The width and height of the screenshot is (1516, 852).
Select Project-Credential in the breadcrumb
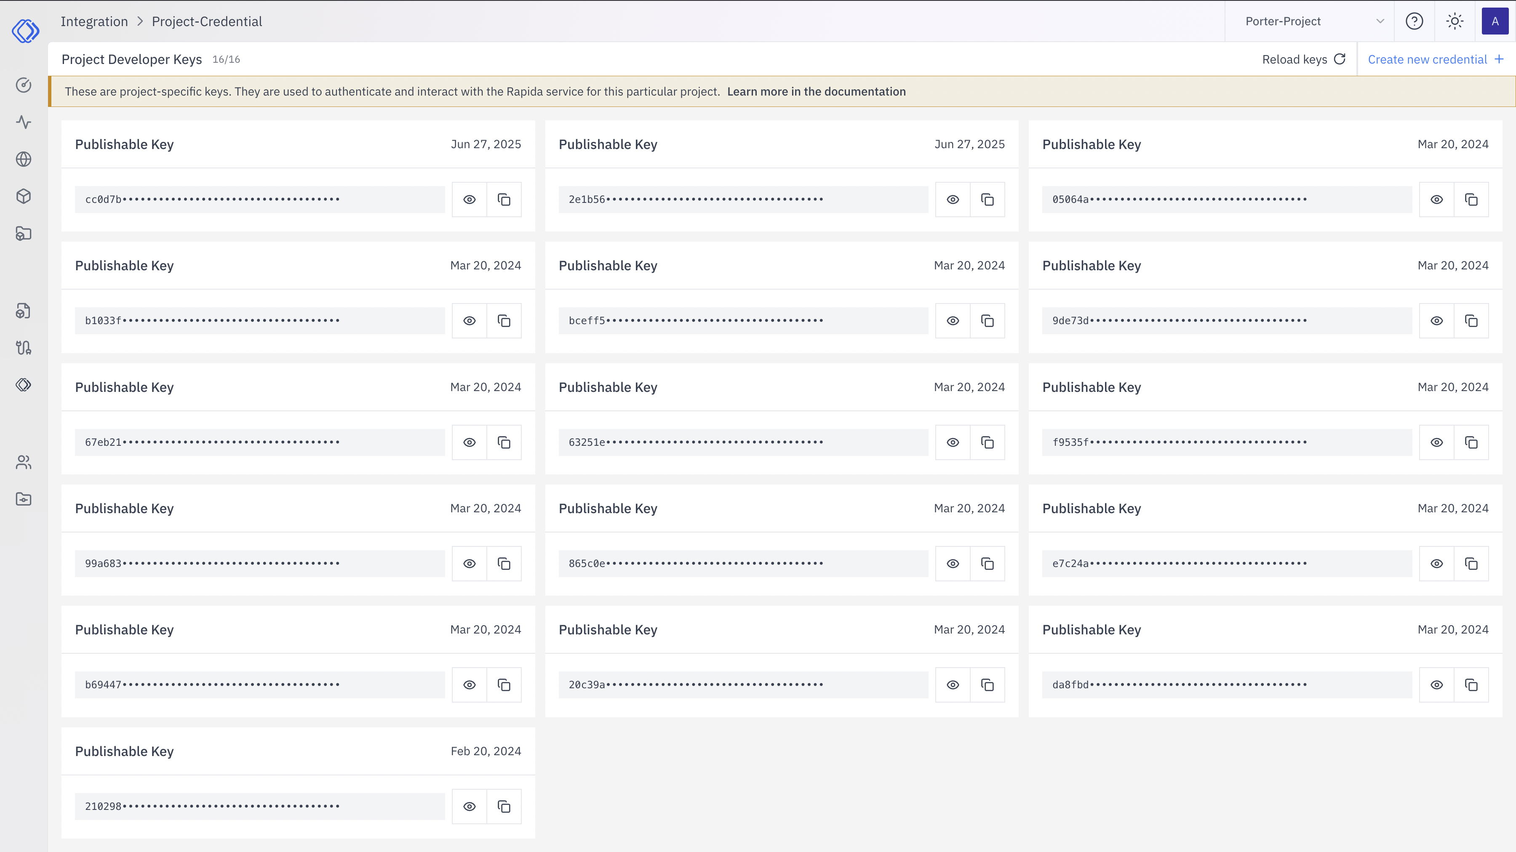point(207,21)
